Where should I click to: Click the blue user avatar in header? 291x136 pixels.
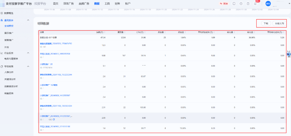[x=268, y=4]
